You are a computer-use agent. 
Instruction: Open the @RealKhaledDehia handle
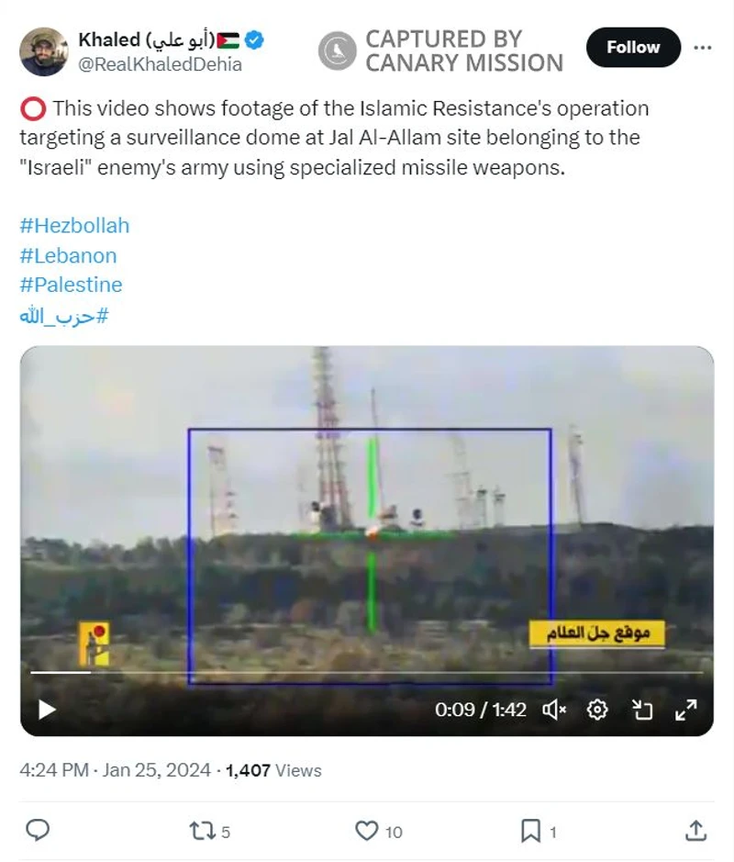(160, 64)
